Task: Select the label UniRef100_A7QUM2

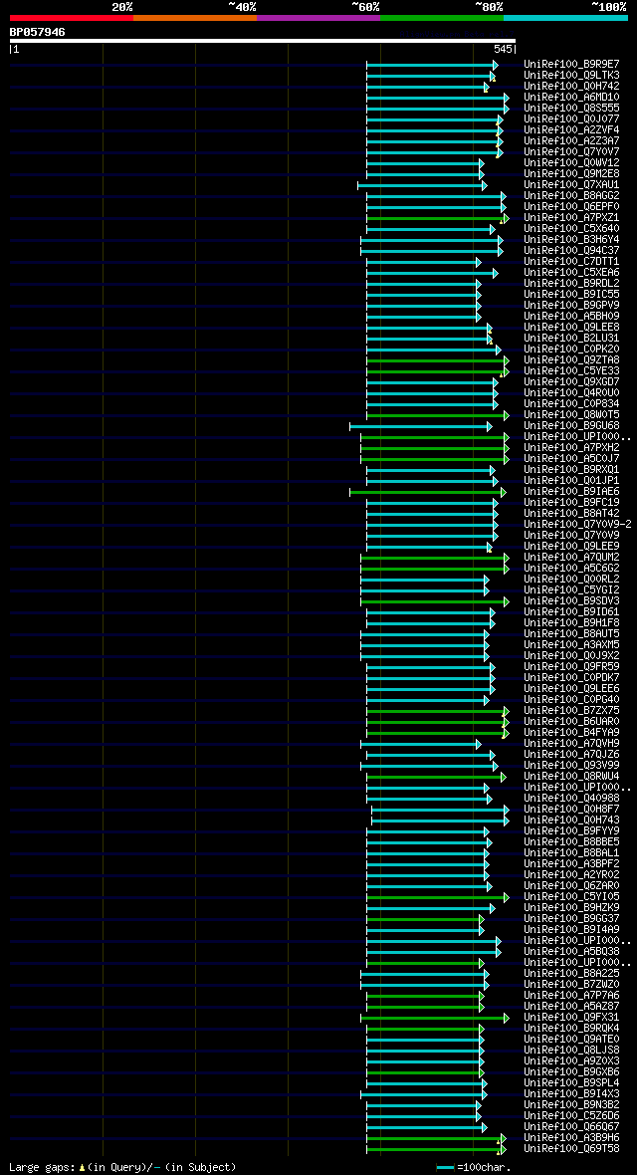Action: click(x=571, y=557)
